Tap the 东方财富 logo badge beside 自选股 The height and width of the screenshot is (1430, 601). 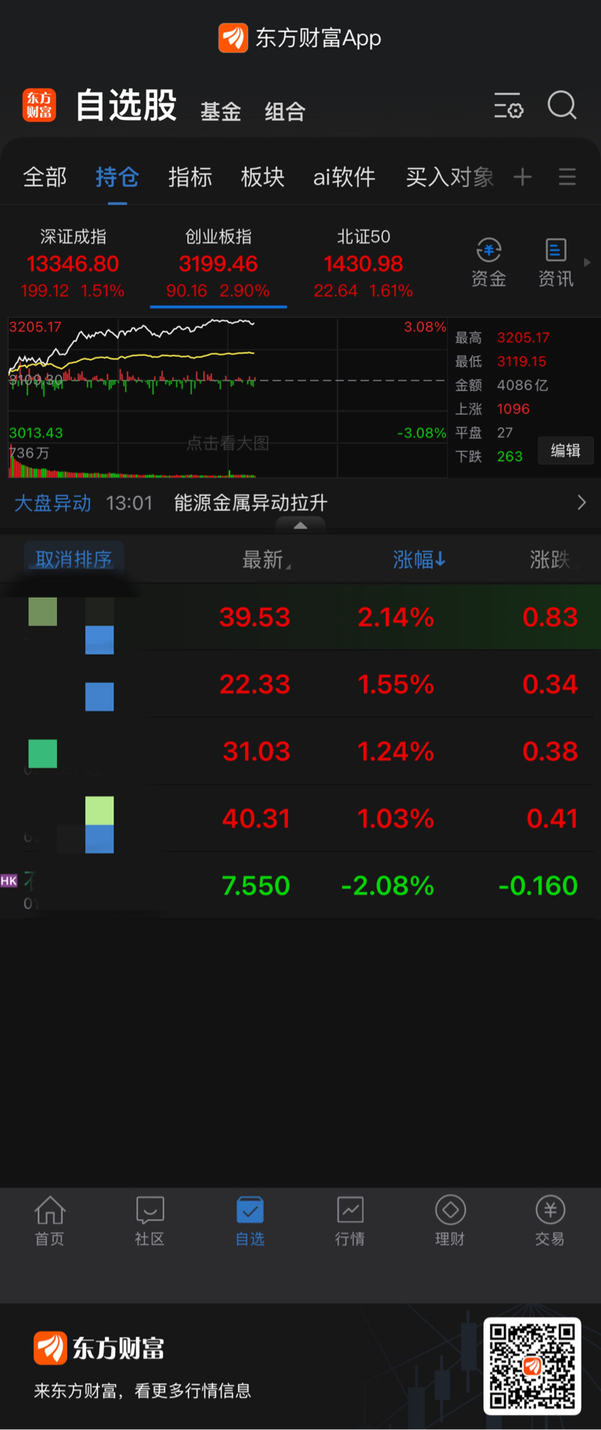click(x=39, y=105)
